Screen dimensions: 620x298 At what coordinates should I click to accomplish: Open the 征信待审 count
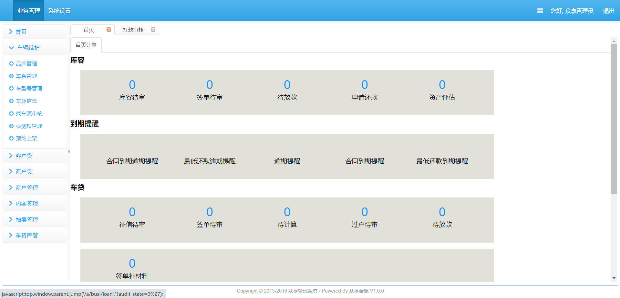pos(132,212)
